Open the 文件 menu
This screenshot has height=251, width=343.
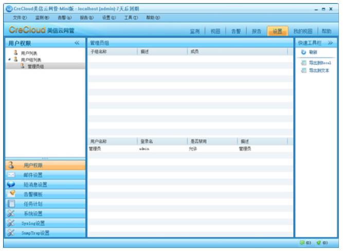(20, 17)
